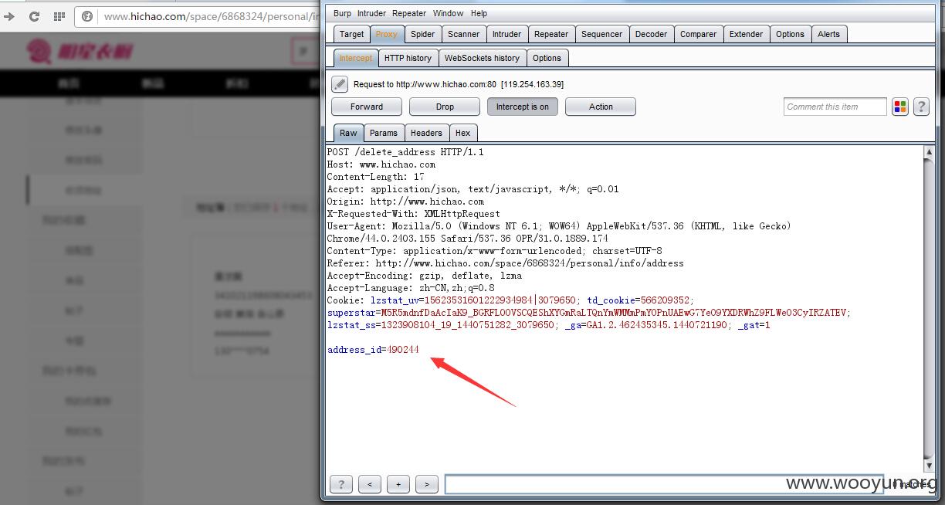Switch to the Spider tab
945x505 pixels.
(422, 34)
